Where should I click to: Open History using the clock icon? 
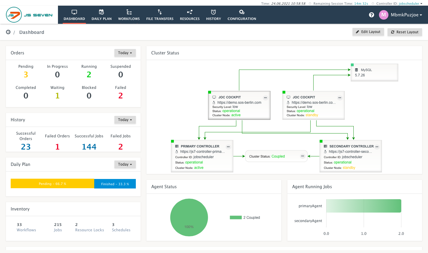coord(213,12)
